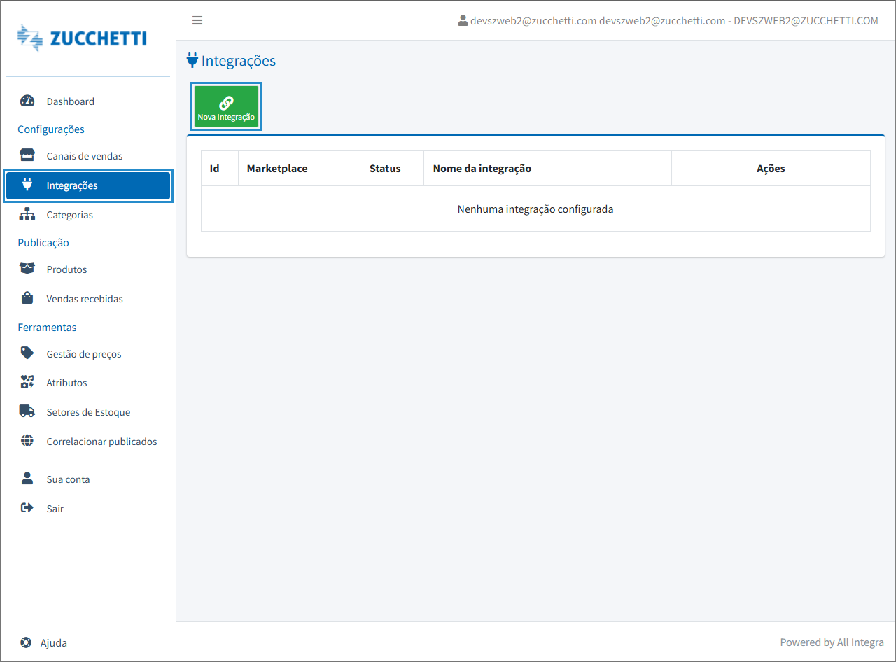
Task: Toggle the sidebar with the hamburger menu
Action: click(x=197, y=20)
